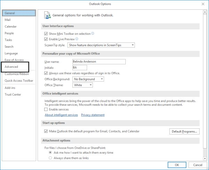Open the Advanced options category

(x=19, y=67)
